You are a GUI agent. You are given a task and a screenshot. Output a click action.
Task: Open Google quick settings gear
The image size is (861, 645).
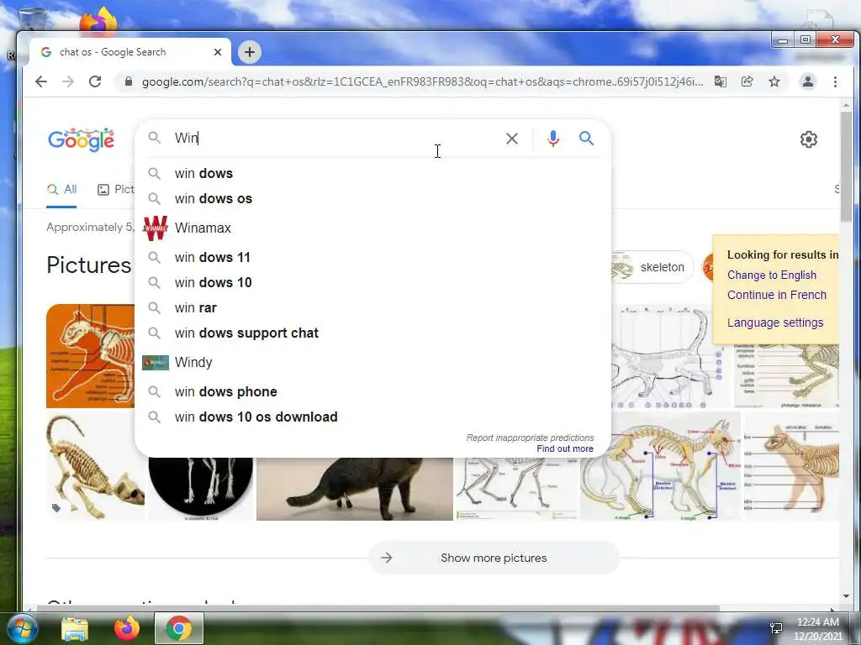[x=808, y=139]
